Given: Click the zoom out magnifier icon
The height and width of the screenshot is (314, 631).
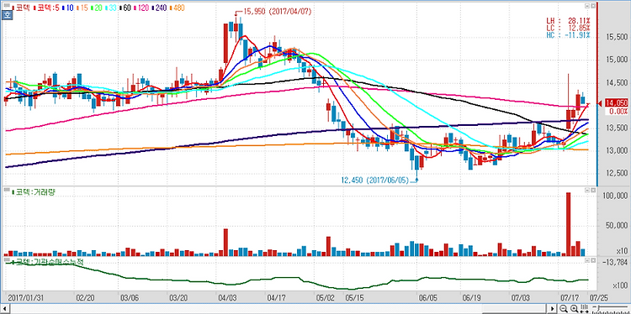Looking at the screenshot, I should [x=564, y=308].
